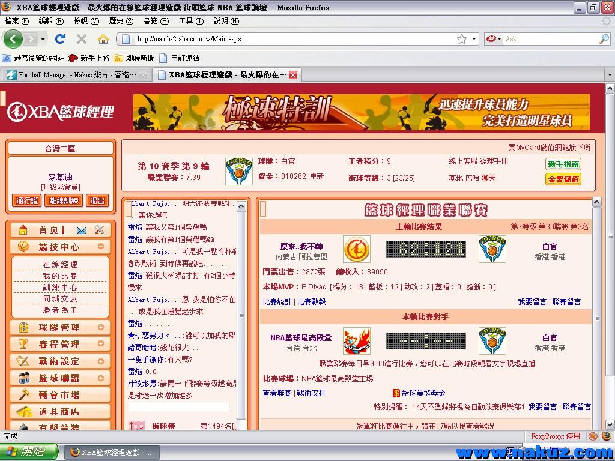Go back with the green Back arrow

pos(13,39)
